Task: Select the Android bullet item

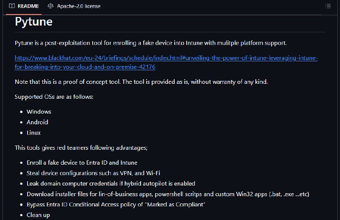Action: pos(37,122)
